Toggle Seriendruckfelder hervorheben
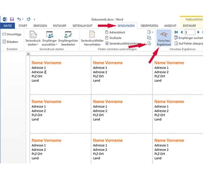The height and width of the screenshot is (176, 204). pyautogui.click(x=92, y=38)
